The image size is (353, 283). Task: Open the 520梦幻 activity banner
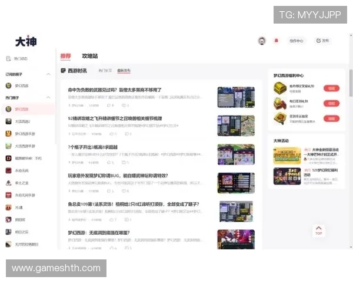click(x=287, y=176)
